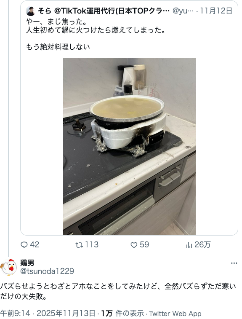
Task: Click the 11月12日 date of quoted tweet
Action: [x=216, y=11]
